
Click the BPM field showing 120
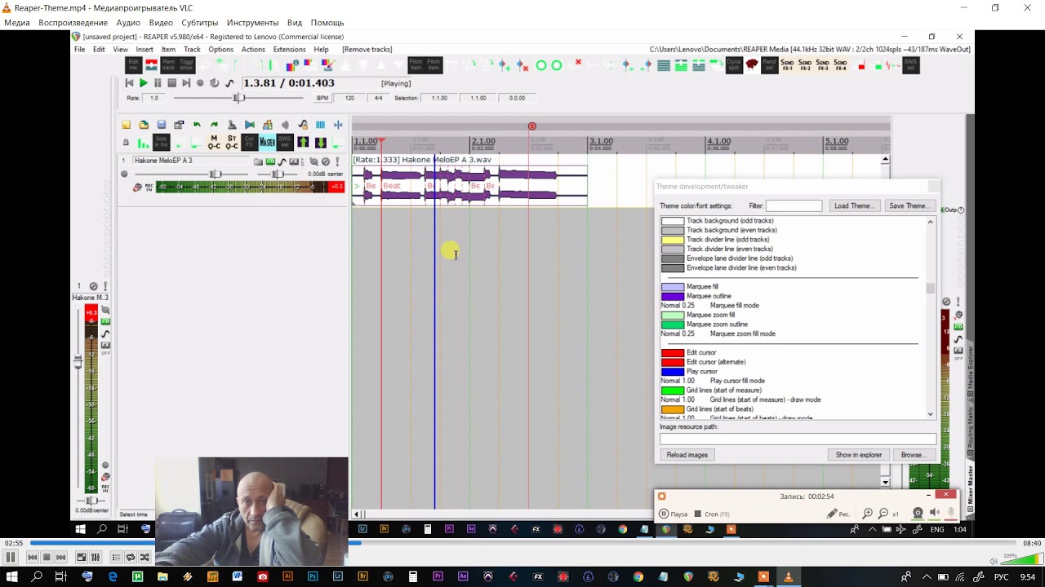pyautogui.click(x=349, y=98)
